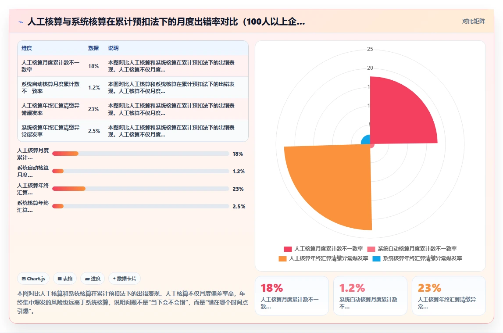
Task: Click the 23% progress bar for 人工核算年终汇算
Action: click(140, 189)
